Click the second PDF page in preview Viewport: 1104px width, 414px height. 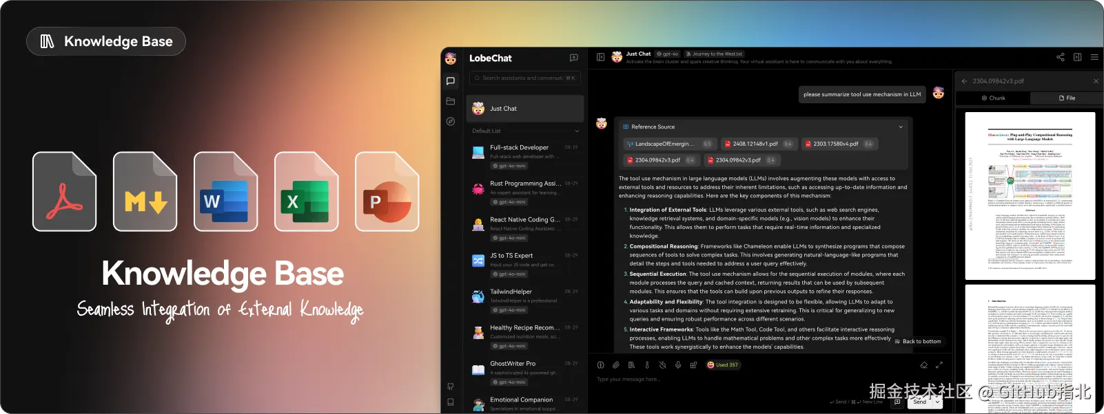(1030, 349)
